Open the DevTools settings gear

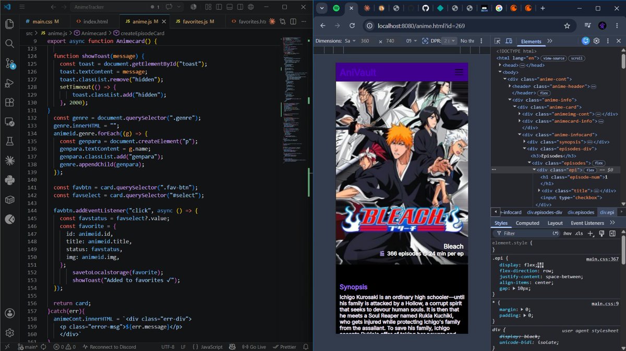(x=597, y=41)
